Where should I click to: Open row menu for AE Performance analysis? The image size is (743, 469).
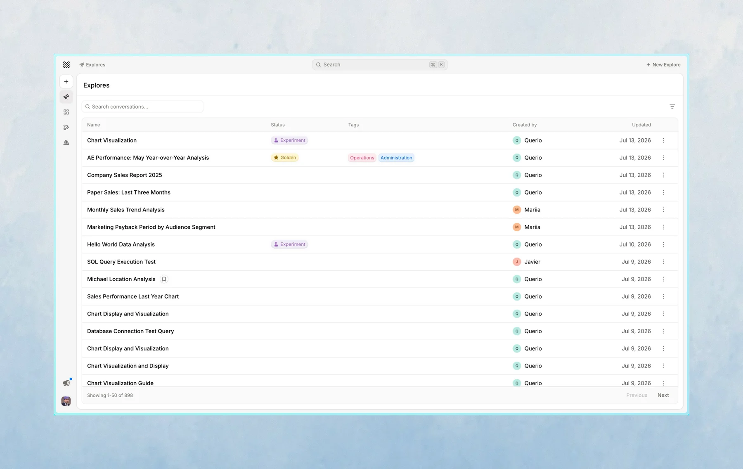point(664,158)
